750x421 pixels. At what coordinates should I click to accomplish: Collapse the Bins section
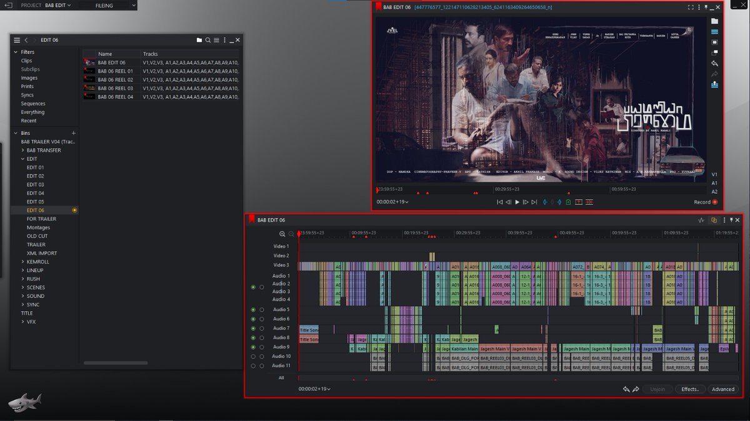(x=16, y=133)
